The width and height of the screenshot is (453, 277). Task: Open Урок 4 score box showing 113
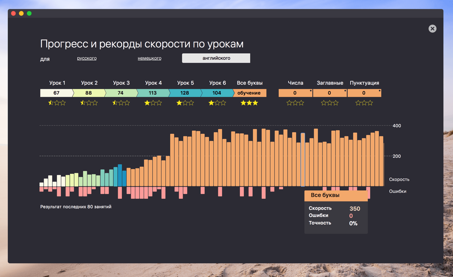tap(153, 93)
